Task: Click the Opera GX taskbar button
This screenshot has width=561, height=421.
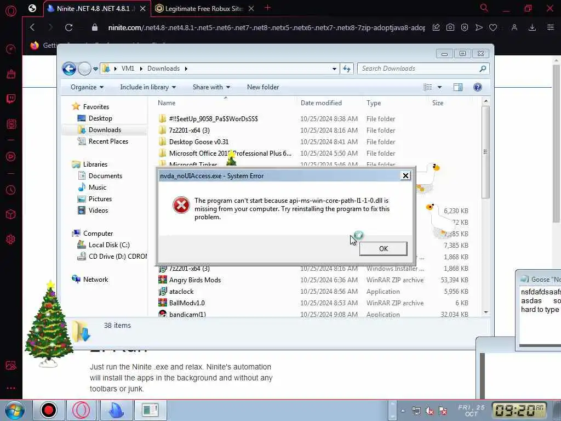Action: tap(81, 410)
